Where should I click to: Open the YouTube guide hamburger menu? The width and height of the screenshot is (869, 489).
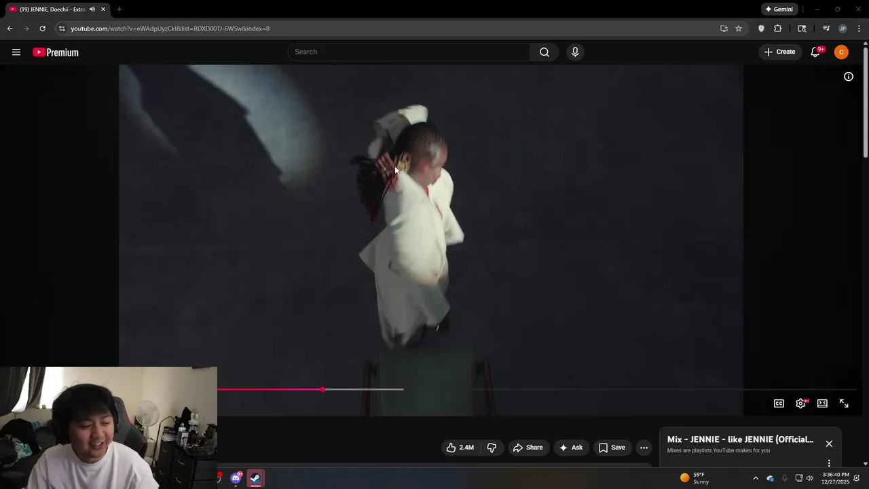(x=16, y=52)
